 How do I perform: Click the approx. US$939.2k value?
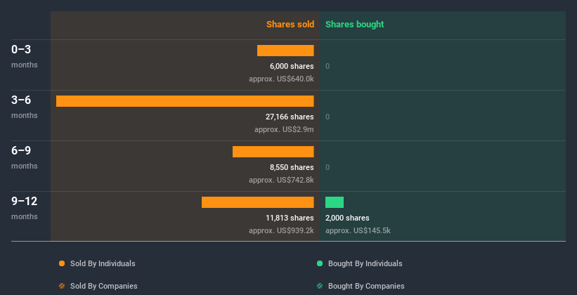pos(281,230)
